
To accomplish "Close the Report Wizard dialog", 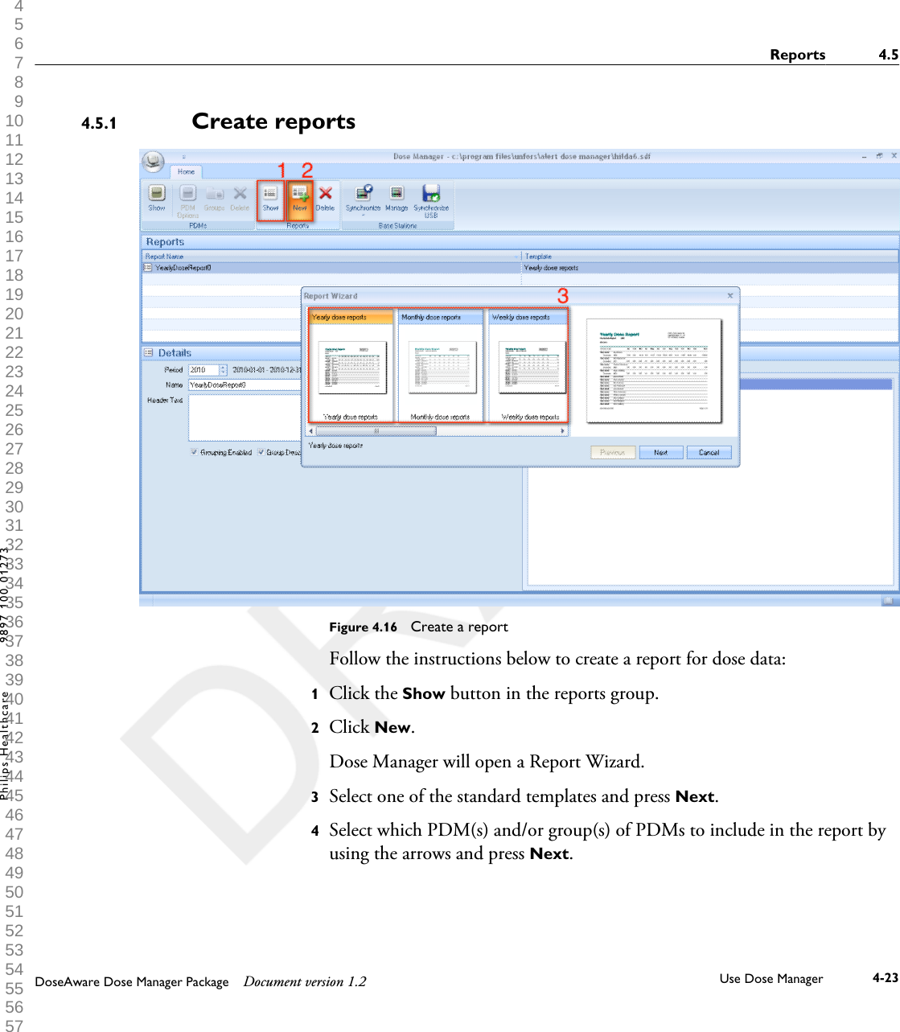I will (x=730, y=295).
